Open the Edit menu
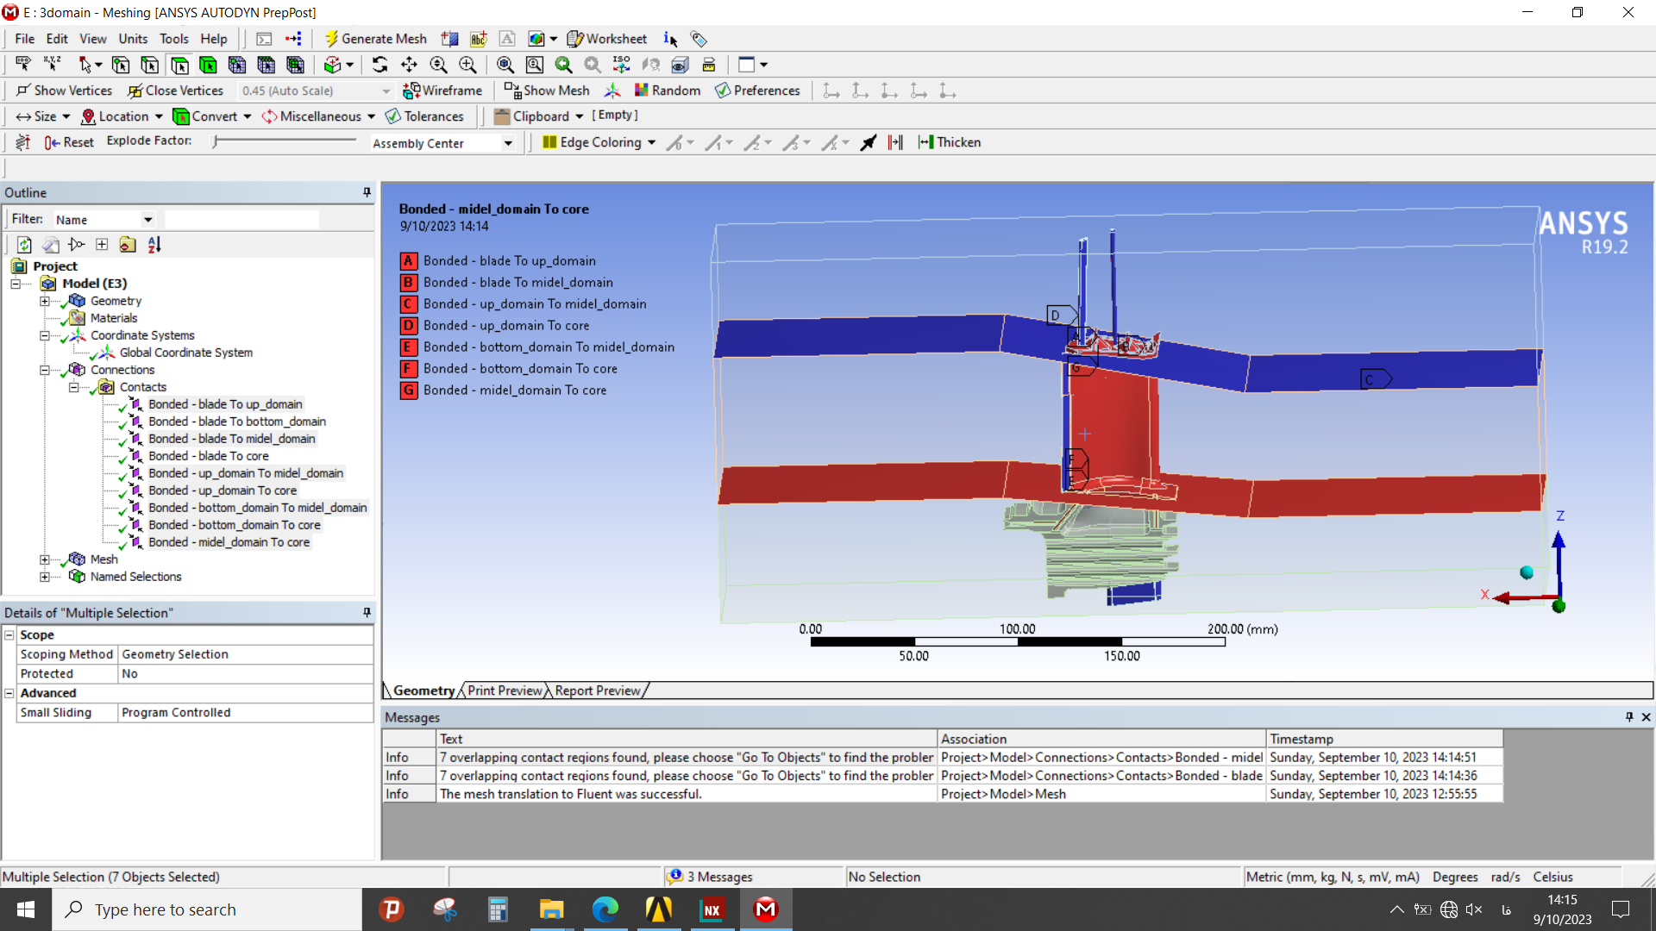This screenshot has height=931, width=1656. click(x=57, y=39)
